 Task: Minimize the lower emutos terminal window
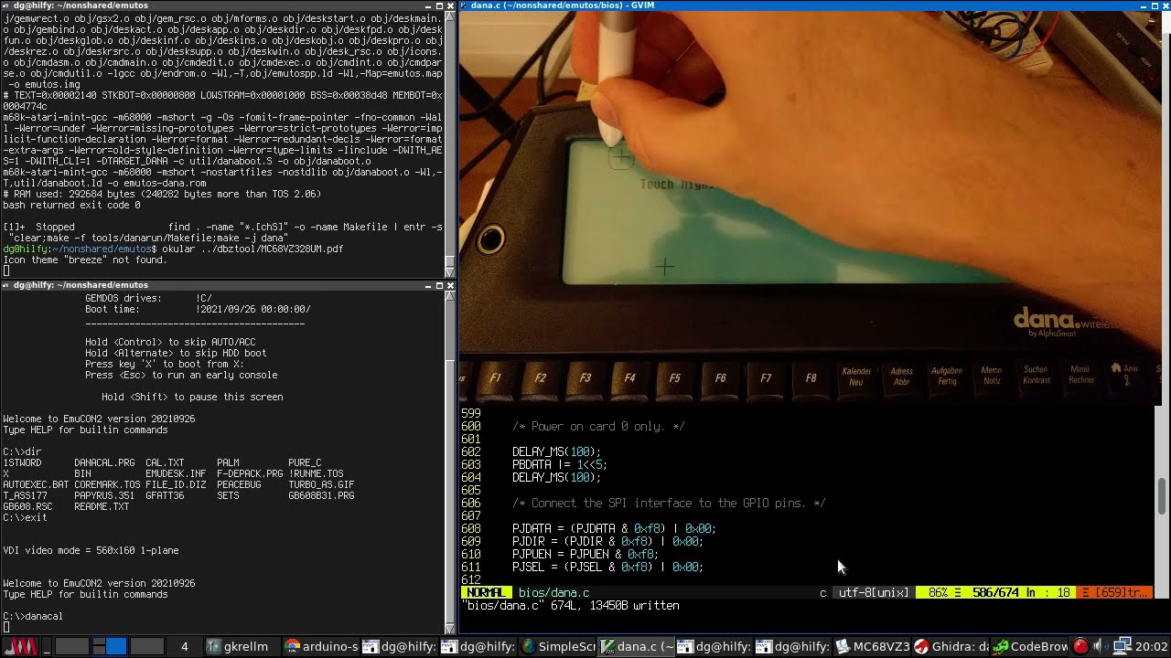pos(428,285)
